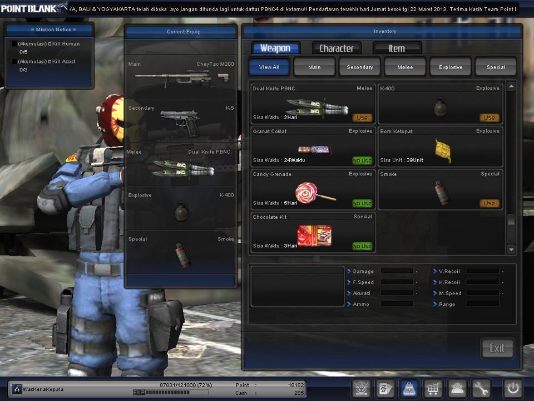Click the Current Equip panel title
This screenshot has width=534, height=401.
[184, 32]
